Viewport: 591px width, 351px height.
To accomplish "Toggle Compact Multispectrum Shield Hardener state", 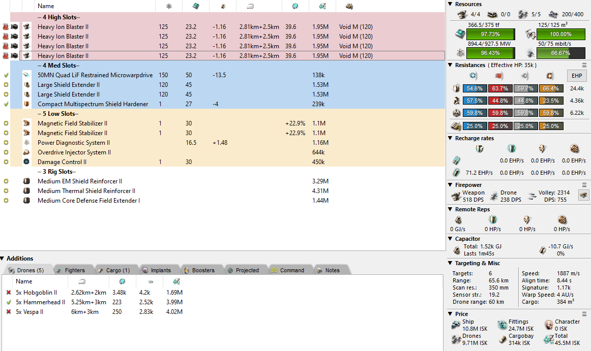I will click(6, 104).
